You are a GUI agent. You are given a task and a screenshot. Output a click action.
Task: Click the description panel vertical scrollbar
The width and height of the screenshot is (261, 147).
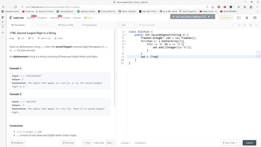(x=115, y=67)
